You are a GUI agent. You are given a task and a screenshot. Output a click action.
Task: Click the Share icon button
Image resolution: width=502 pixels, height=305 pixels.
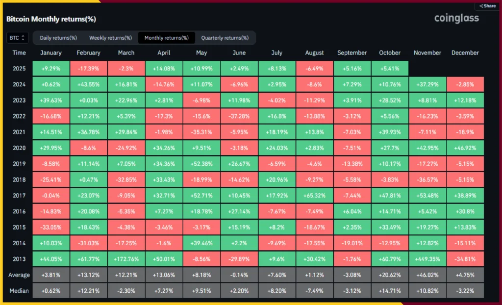(487, 6)
